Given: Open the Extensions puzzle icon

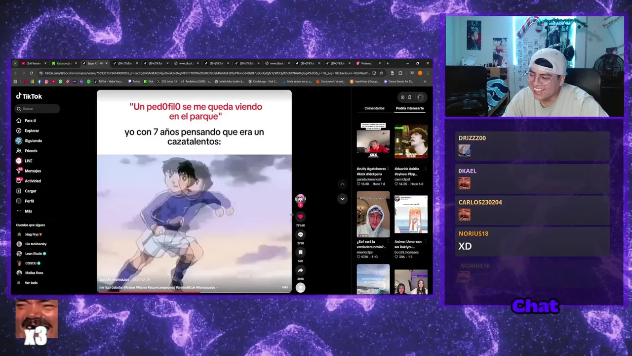Looking at the screenshot, I should coord(400,73).
